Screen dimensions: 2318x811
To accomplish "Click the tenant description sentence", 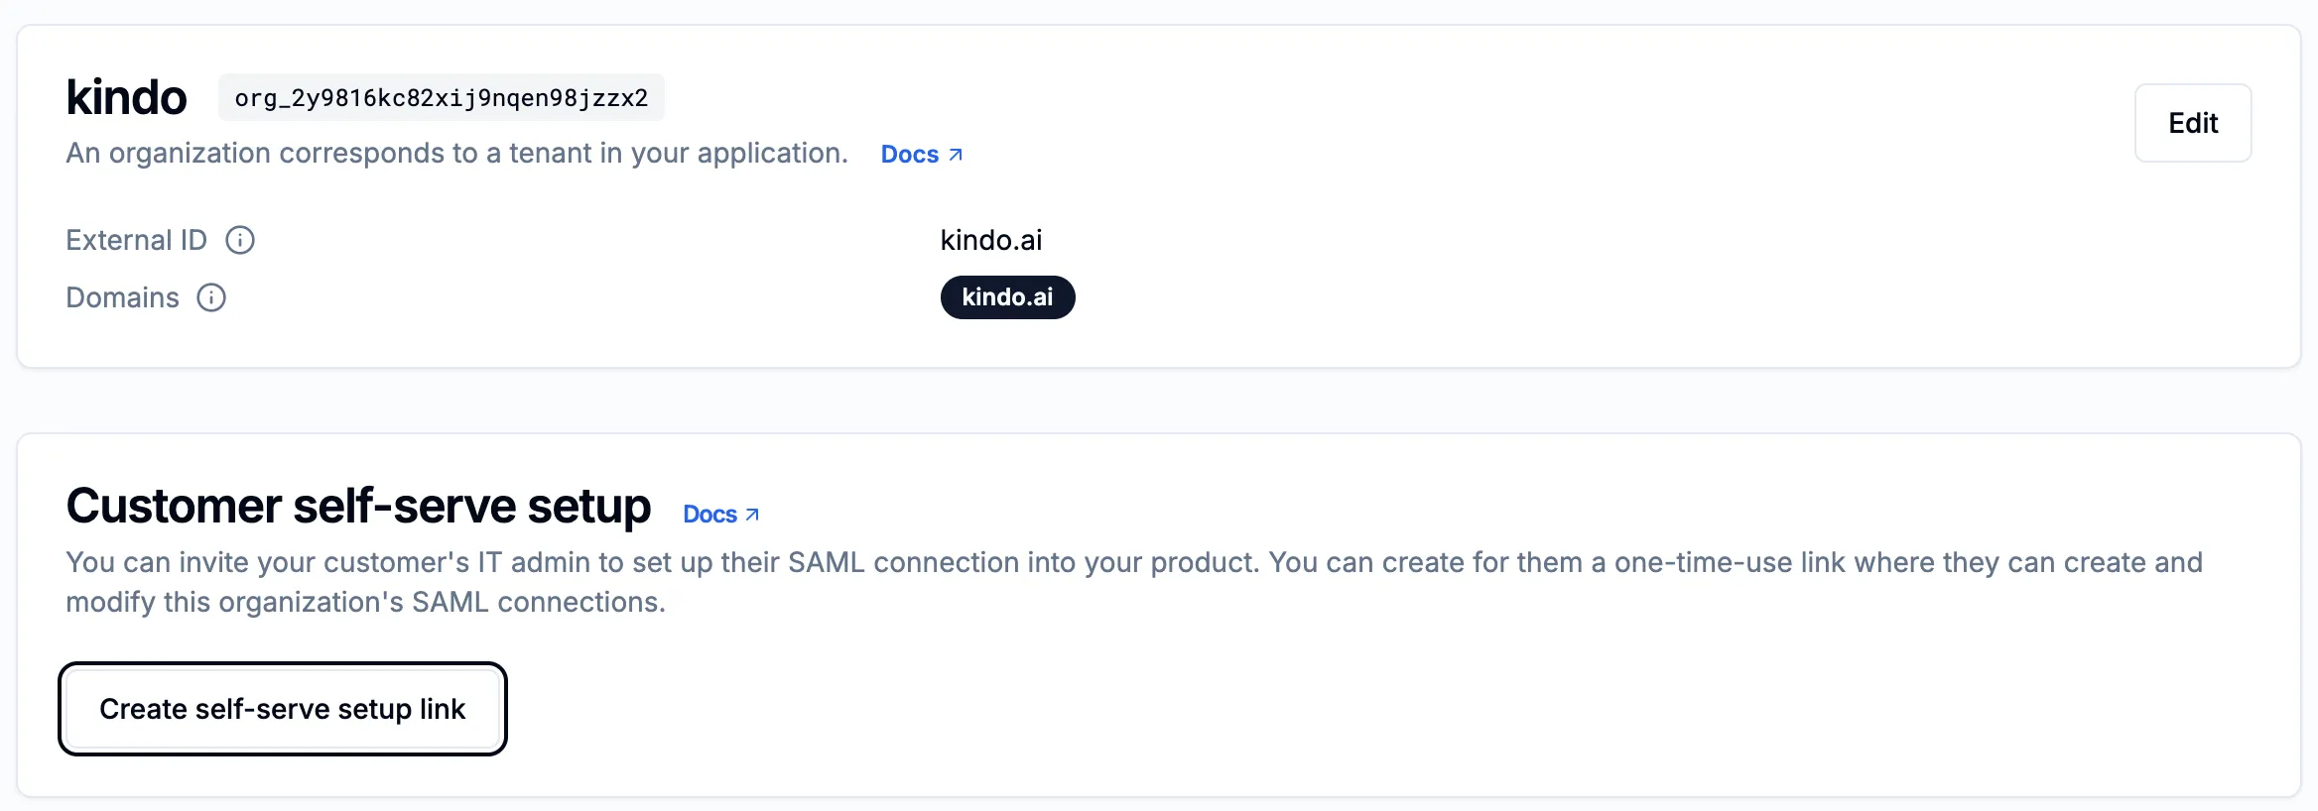I will tap(456, 153).
